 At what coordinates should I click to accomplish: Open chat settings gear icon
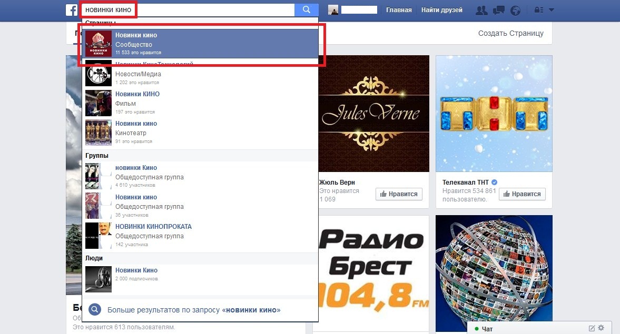pos(601,328)
